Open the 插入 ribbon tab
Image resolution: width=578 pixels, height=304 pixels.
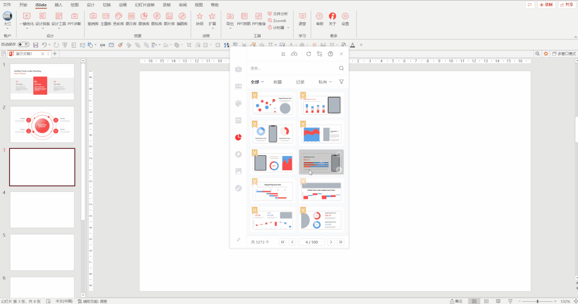click(x=58, y=4)
